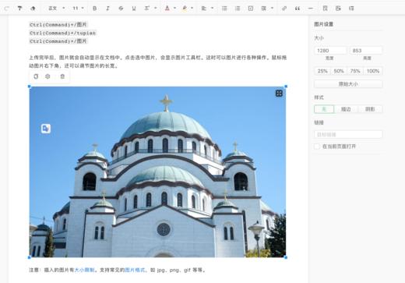Open image settings gear above the picture

48,76
